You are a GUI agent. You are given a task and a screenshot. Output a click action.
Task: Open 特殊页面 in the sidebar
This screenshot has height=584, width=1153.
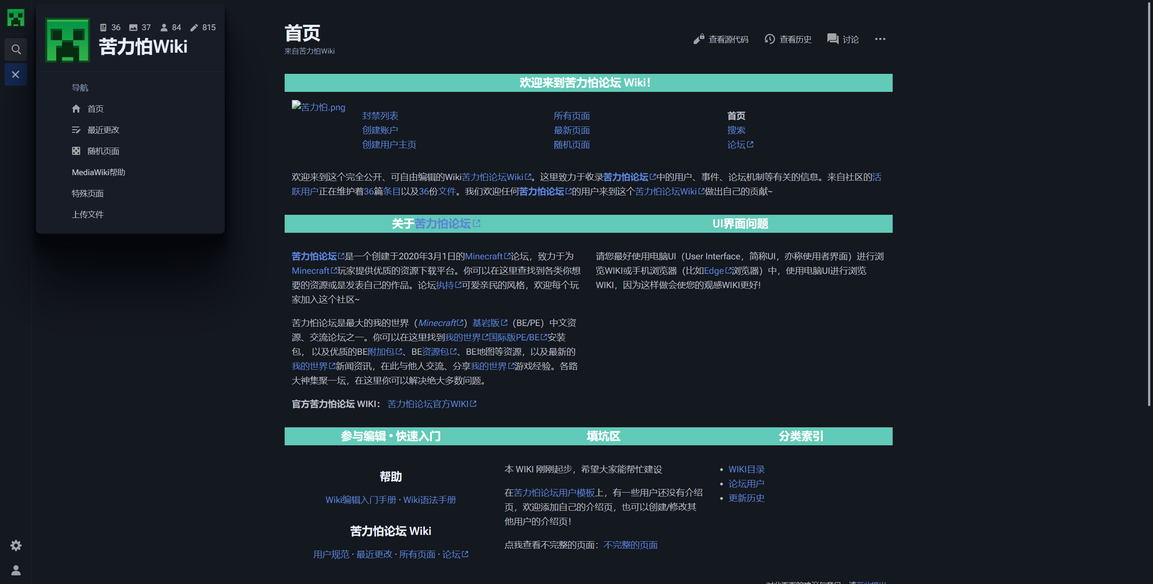click(88, 193)
